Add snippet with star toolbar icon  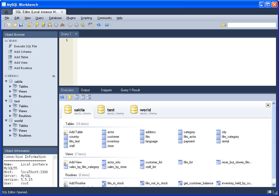(x=29, y=25)
